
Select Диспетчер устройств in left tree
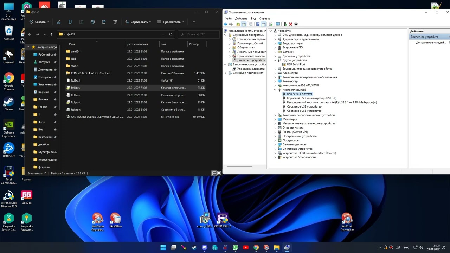tap(251, 60)
